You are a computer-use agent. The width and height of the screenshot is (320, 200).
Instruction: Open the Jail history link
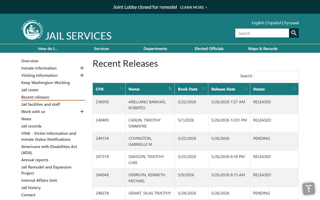click(x=31, y=187)
